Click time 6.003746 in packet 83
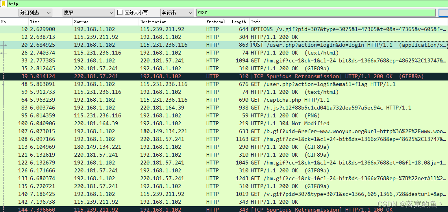Image resolution: width=448 pixels, height=212 pixels. pos(43,108)
